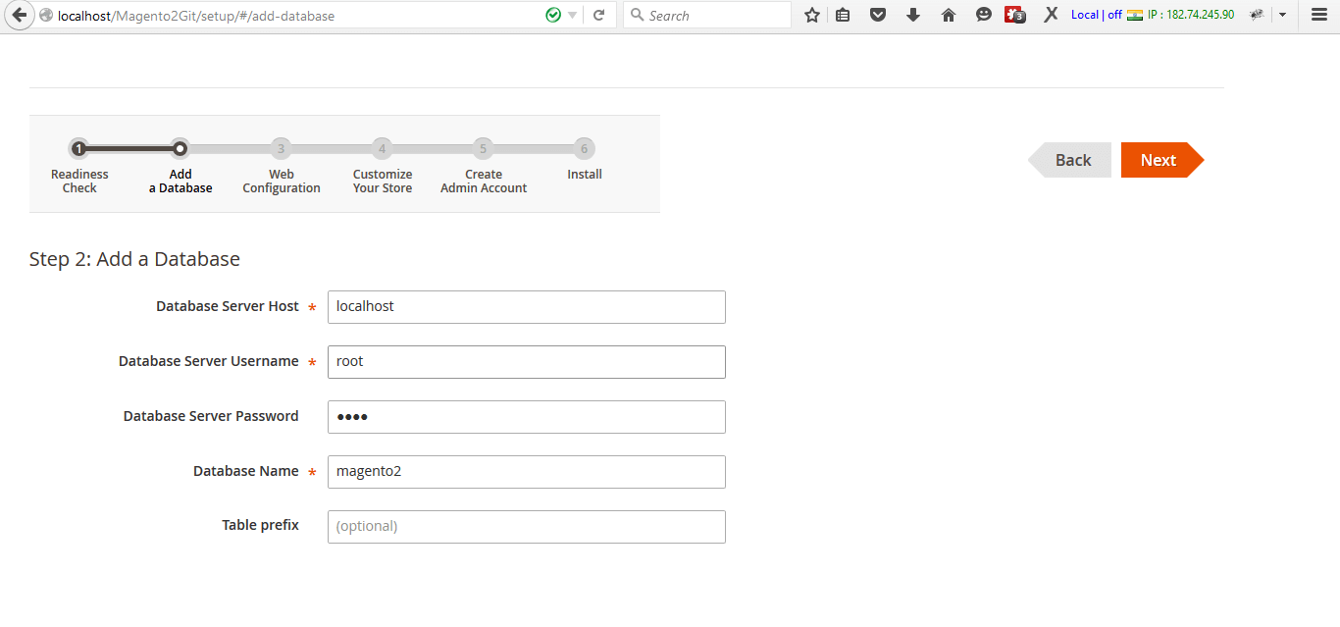Reload the page with the refresh icon
The width and height of the screenshot is (1340, 627).
click(x=598, y=15)
